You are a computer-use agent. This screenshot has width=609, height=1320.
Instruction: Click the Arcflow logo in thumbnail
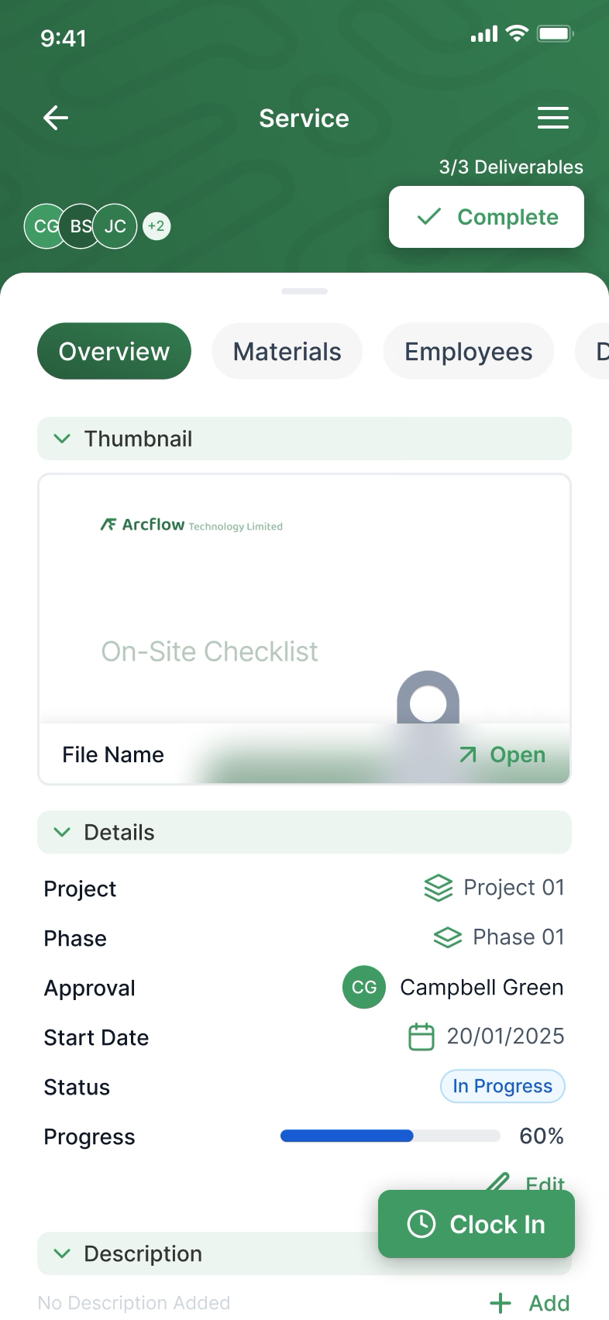click(191, 525)
